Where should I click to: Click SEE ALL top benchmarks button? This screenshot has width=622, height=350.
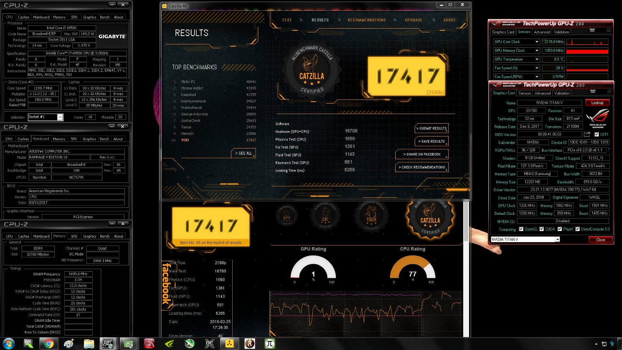coord(244,153)
